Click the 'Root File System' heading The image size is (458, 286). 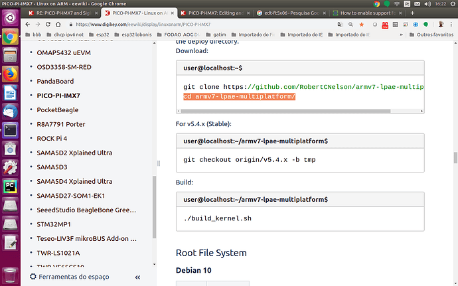point(211,253)
